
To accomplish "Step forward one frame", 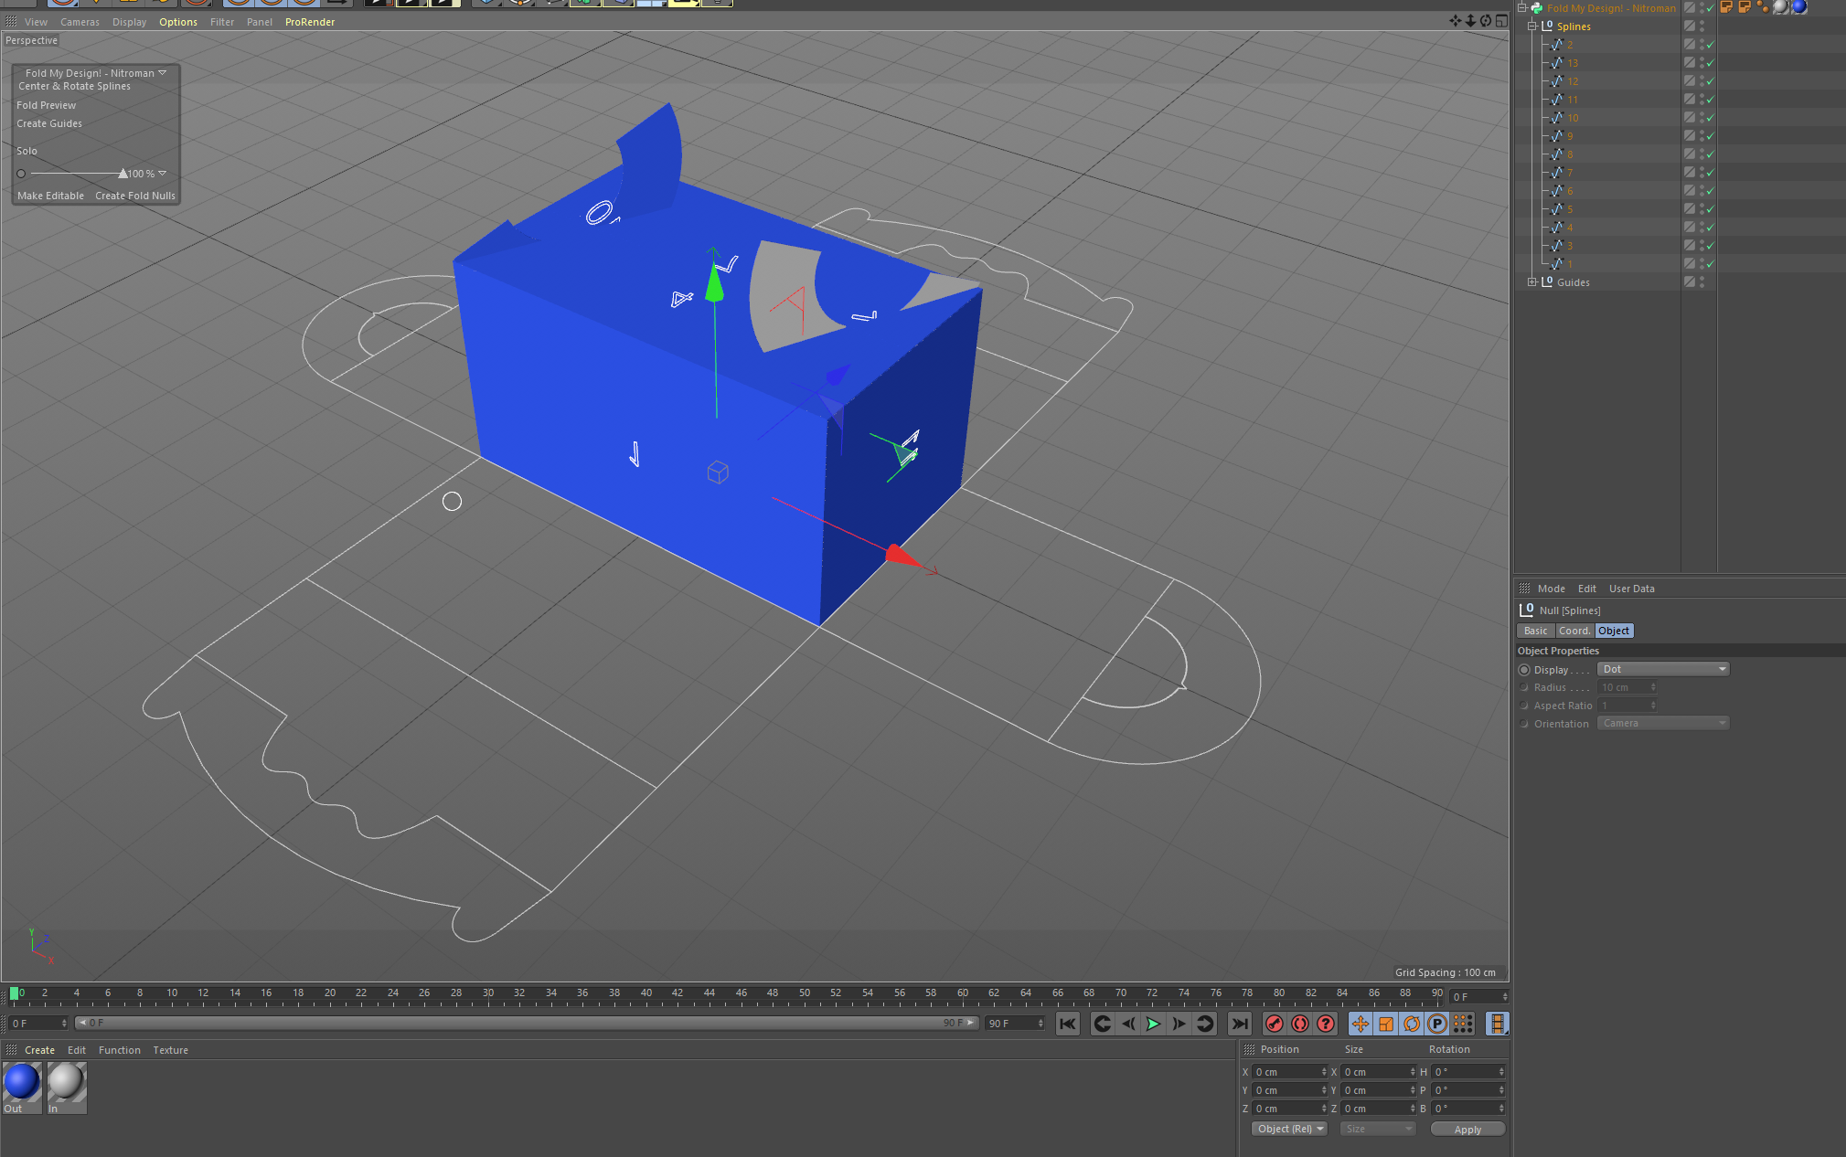I will (x=1179, y=1024).
